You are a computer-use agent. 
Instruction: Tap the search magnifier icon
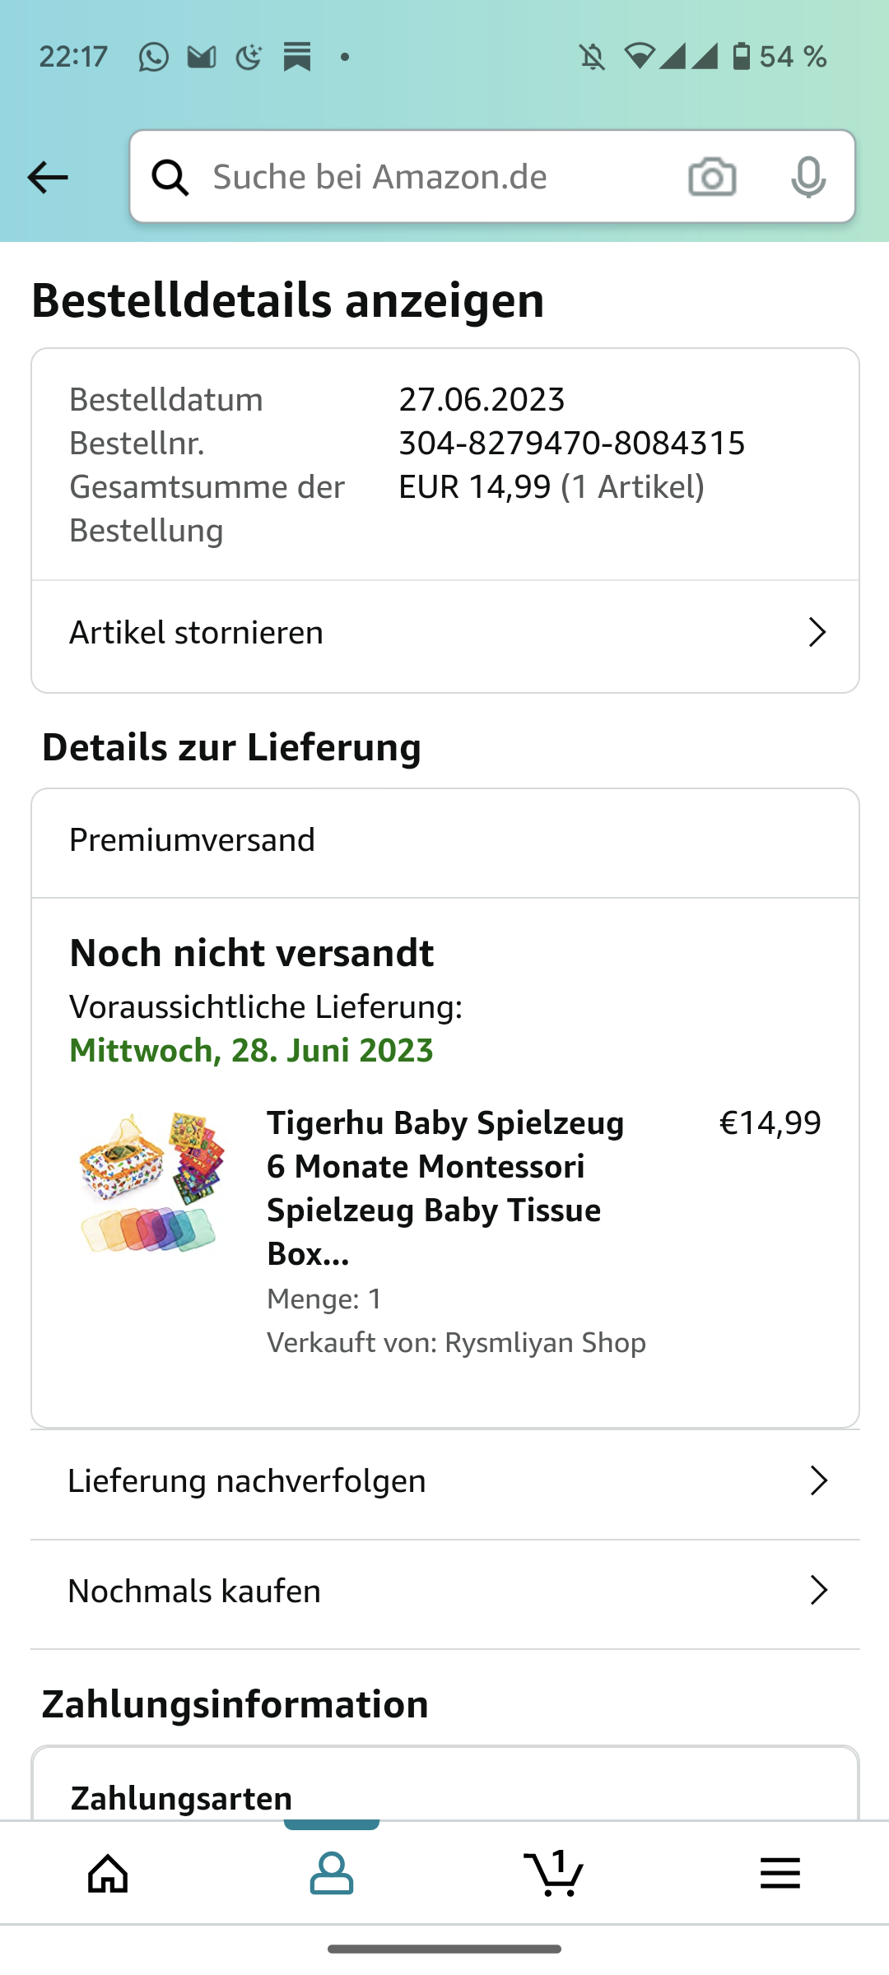170,177
